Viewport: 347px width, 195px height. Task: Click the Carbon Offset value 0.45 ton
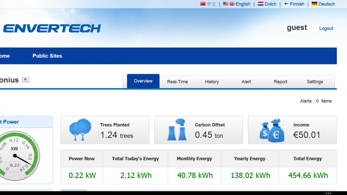click(209, 135)
